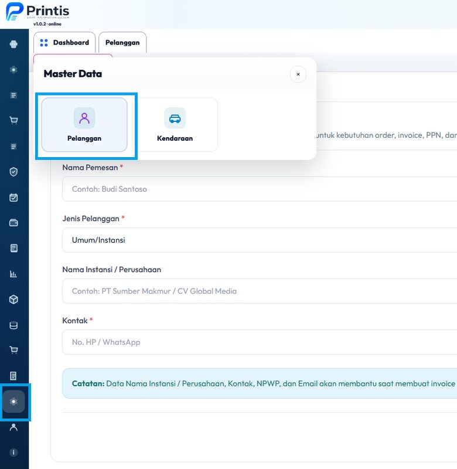Open the wallet icon in the sidebar
This screenshot has height=469, width=457.
click(x=13, y=223)
